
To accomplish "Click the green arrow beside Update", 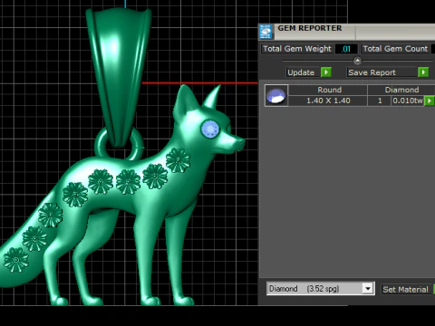I will [326, 72].
